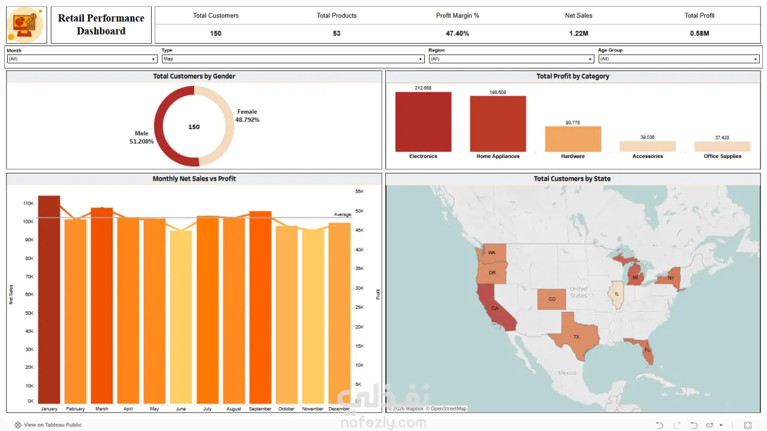Click the Total Customers value 150
Image resolution: width=767 pixels, height=431 pixels.
point(216,34)
